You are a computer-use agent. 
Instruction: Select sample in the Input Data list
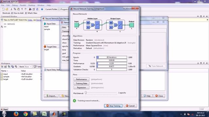47,29
